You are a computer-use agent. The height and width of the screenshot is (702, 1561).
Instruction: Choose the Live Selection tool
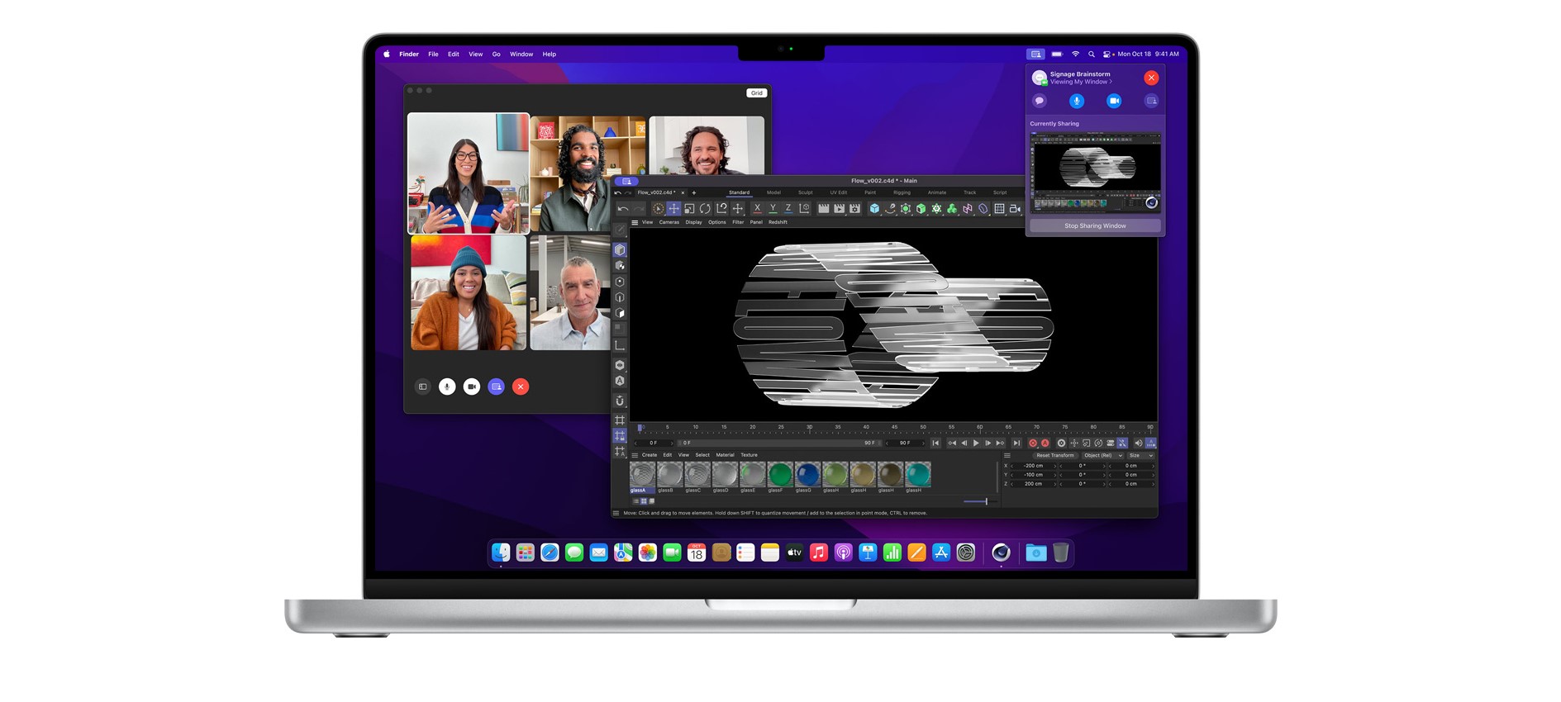click(x=658, y=209)
